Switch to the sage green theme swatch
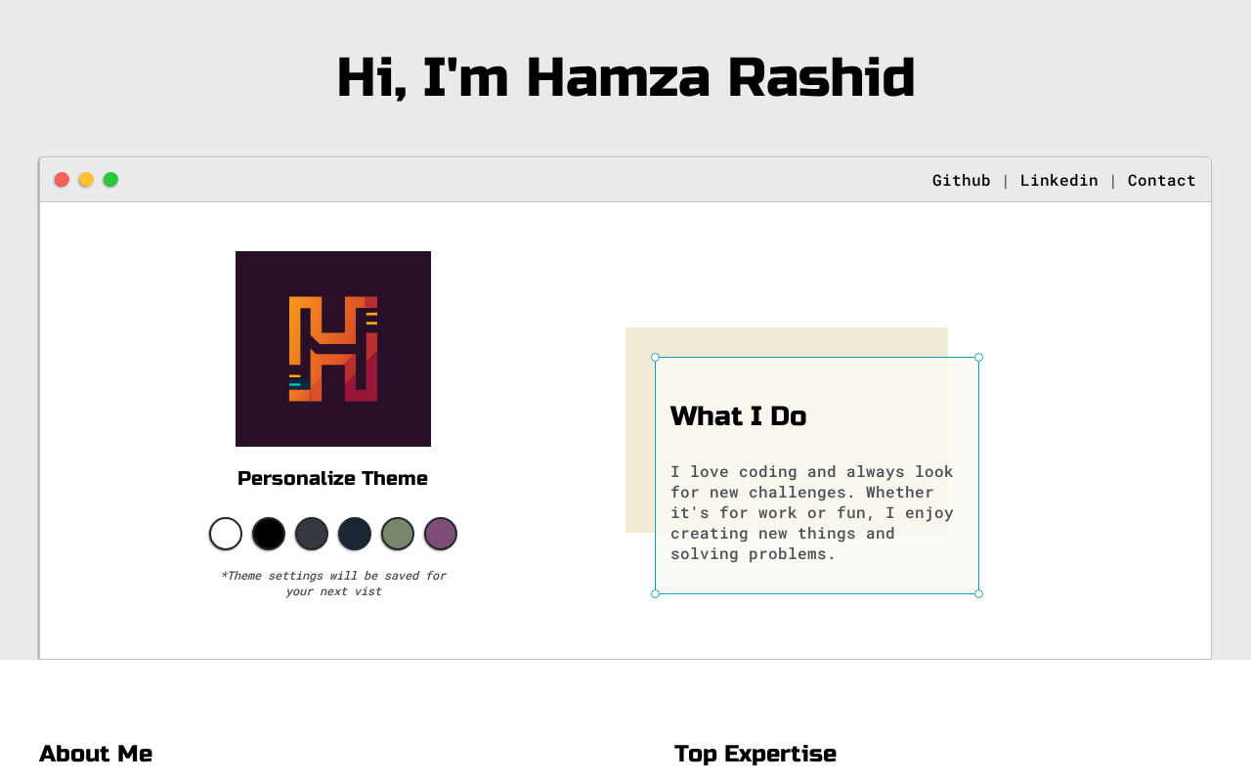This screenshot has height=782, width=1251. click(x=398, y=534)
